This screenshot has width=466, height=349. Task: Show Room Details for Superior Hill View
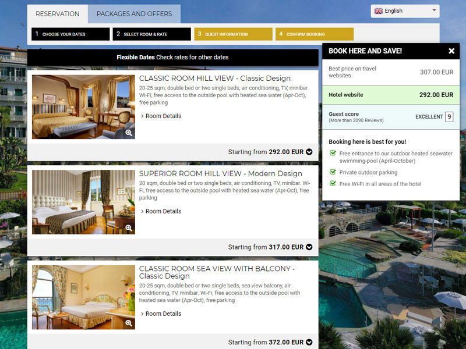click(x=163, y=212)
